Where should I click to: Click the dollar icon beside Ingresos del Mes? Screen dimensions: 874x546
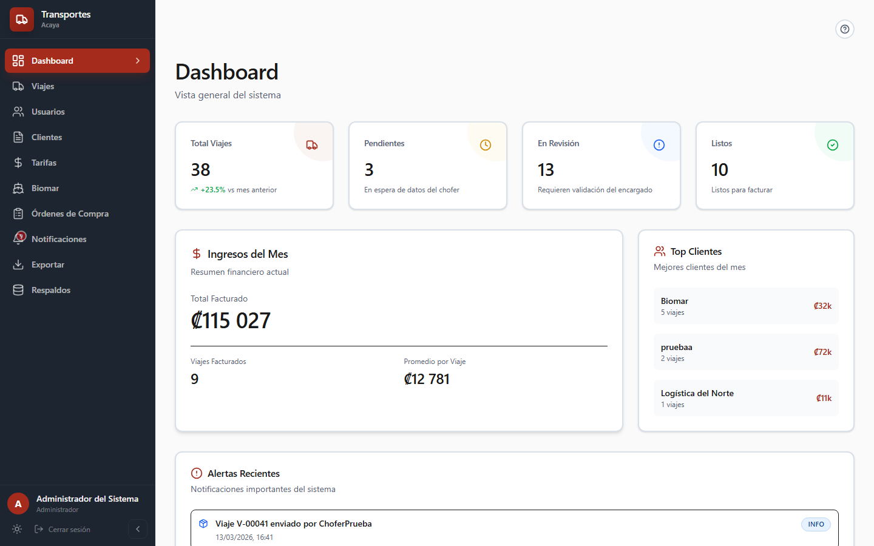pyautogui.click(x=196, y=253)
